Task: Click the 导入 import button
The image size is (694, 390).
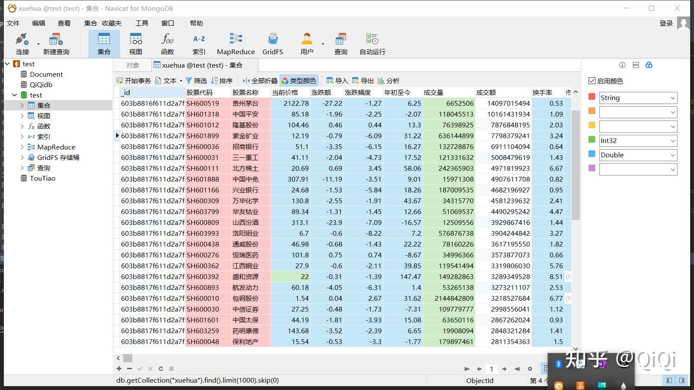Action: click(x=337, y=81)
